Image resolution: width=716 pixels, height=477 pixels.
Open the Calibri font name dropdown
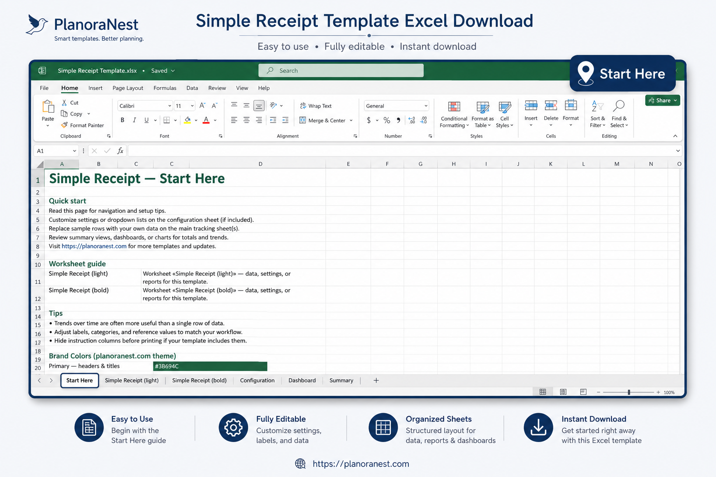click(170, 106)
